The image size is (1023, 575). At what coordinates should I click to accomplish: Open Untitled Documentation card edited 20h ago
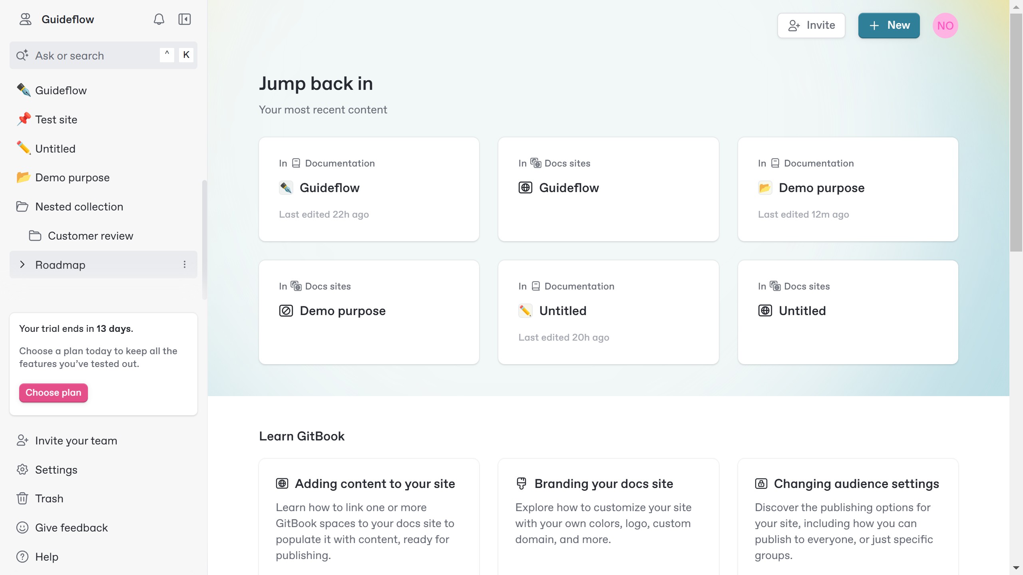point(608,312)
